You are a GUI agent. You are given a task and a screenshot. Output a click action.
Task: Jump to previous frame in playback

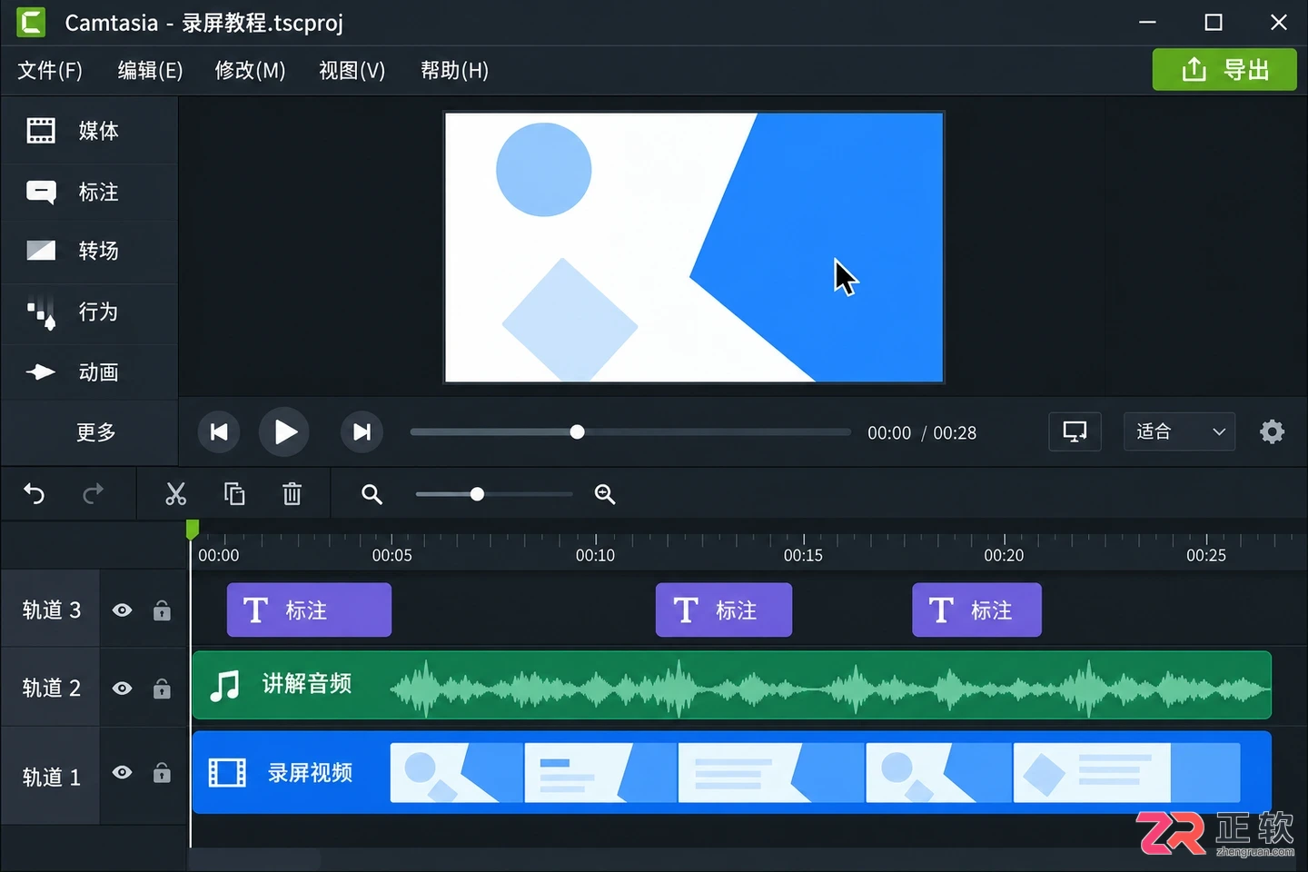(219, 431)
